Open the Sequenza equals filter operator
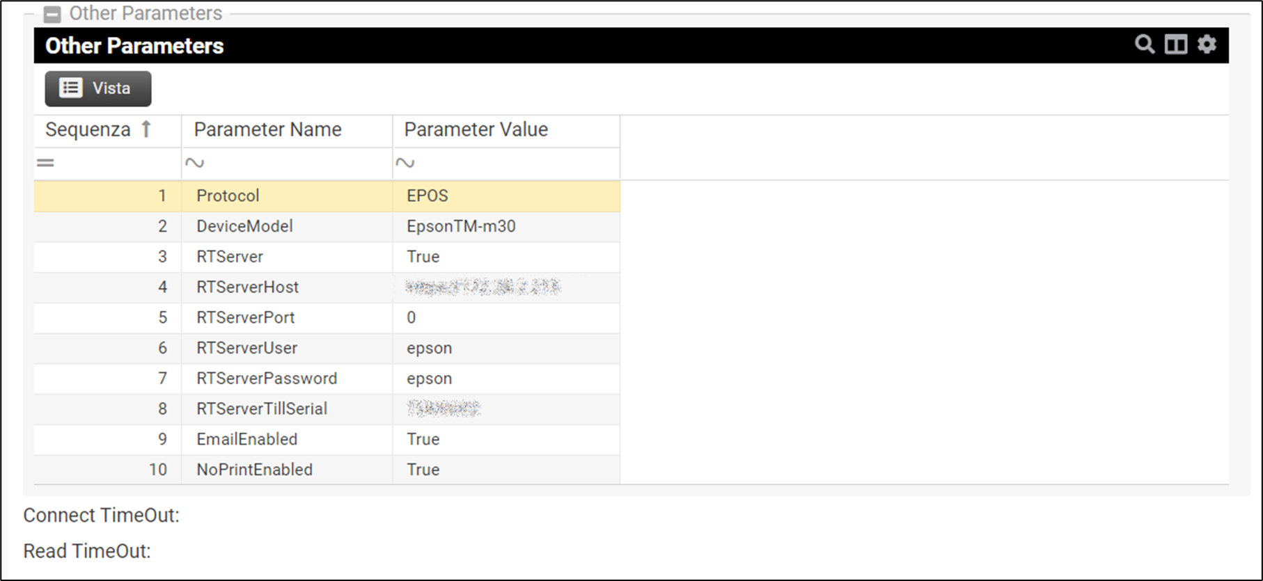The image size is (1263, 581). [x=46, y=164]
